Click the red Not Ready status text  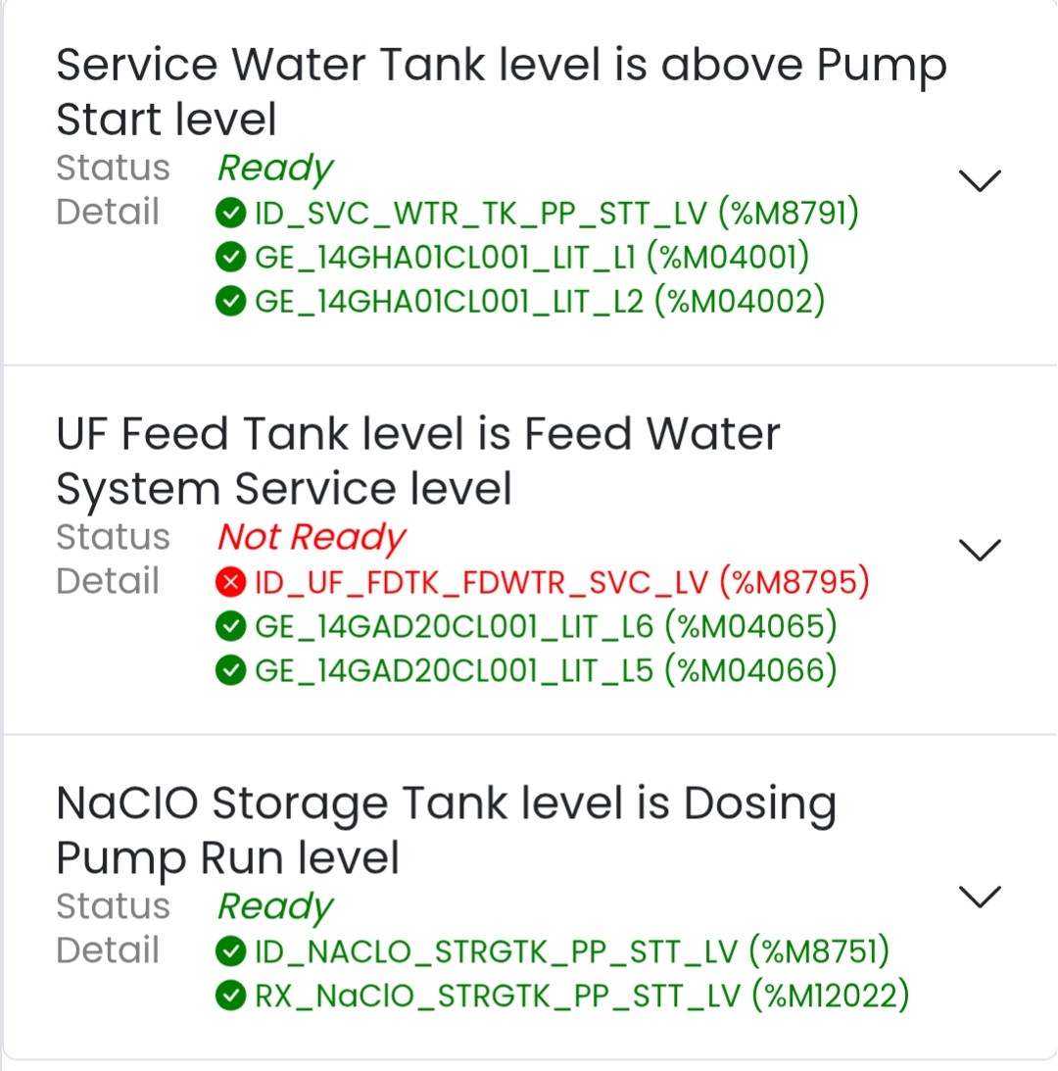pyautogui.click(x=311, y=537)
